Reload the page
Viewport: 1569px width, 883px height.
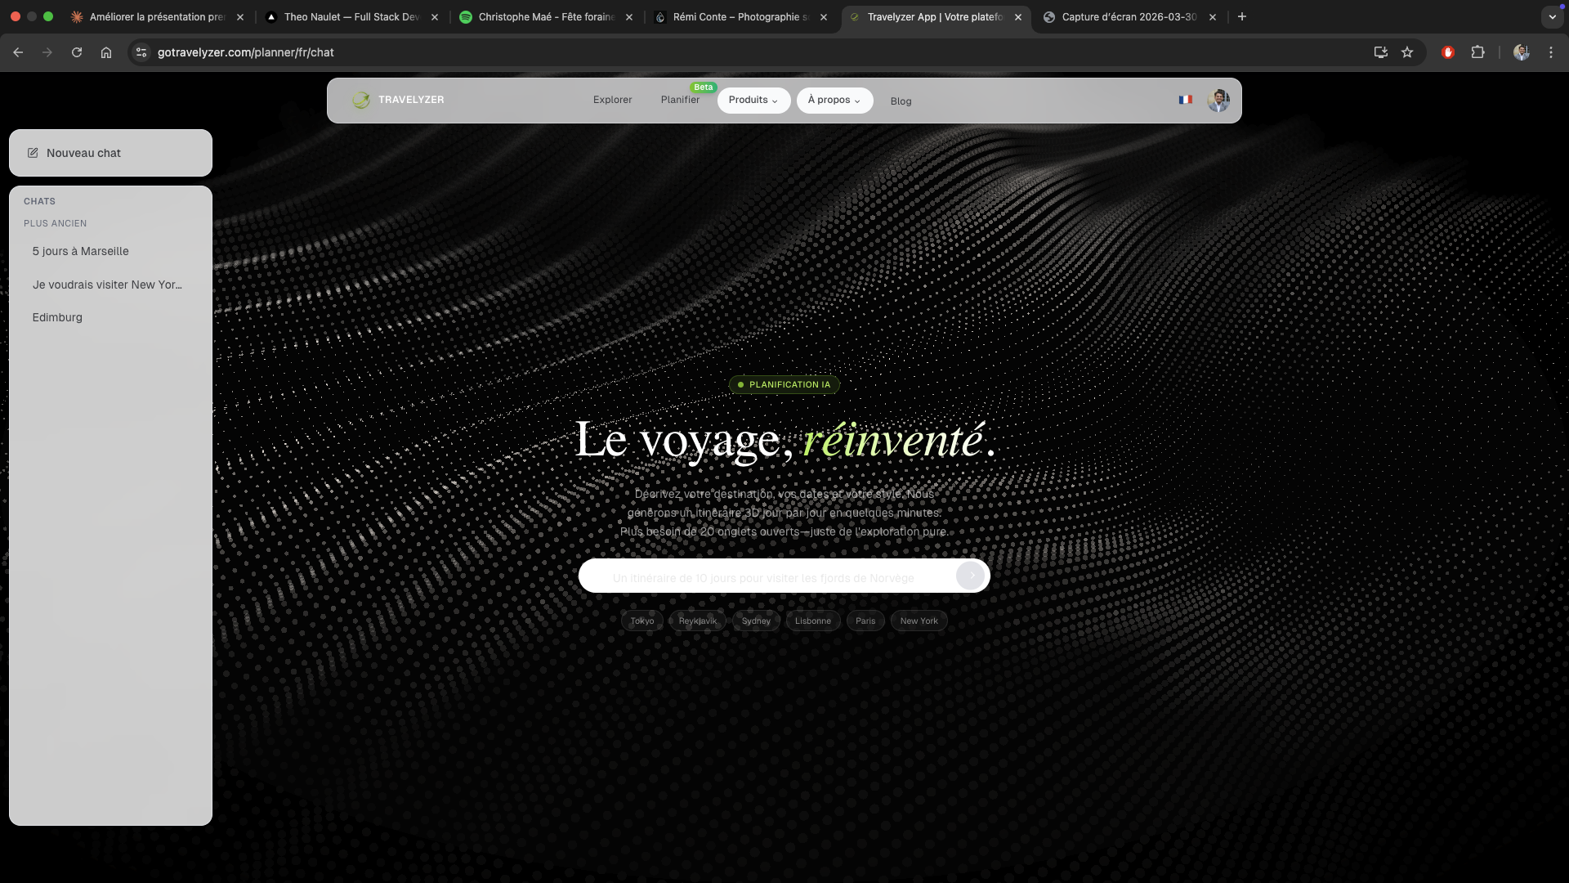click(77, 52)
